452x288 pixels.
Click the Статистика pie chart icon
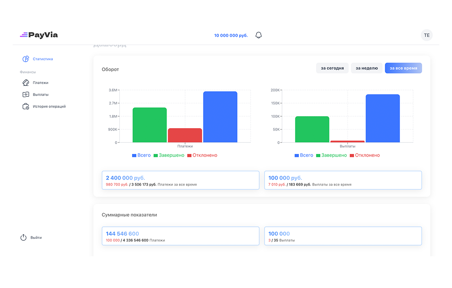(26, 59)
